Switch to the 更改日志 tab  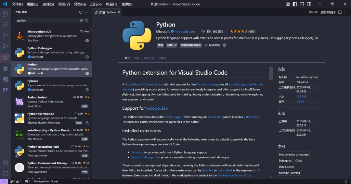pyautogui.click(x=149, y=58)
